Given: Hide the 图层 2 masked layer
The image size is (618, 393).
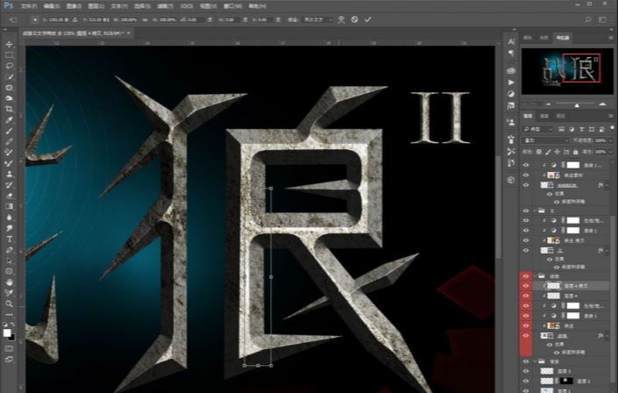Looking at the screenshot, I should tap(526, 381).
